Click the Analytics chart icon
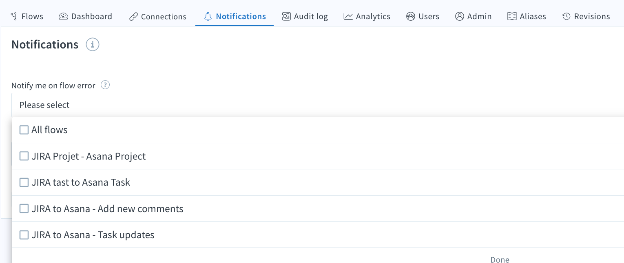The height and width of the screenshot is (263, 624). tap(348, 17)
